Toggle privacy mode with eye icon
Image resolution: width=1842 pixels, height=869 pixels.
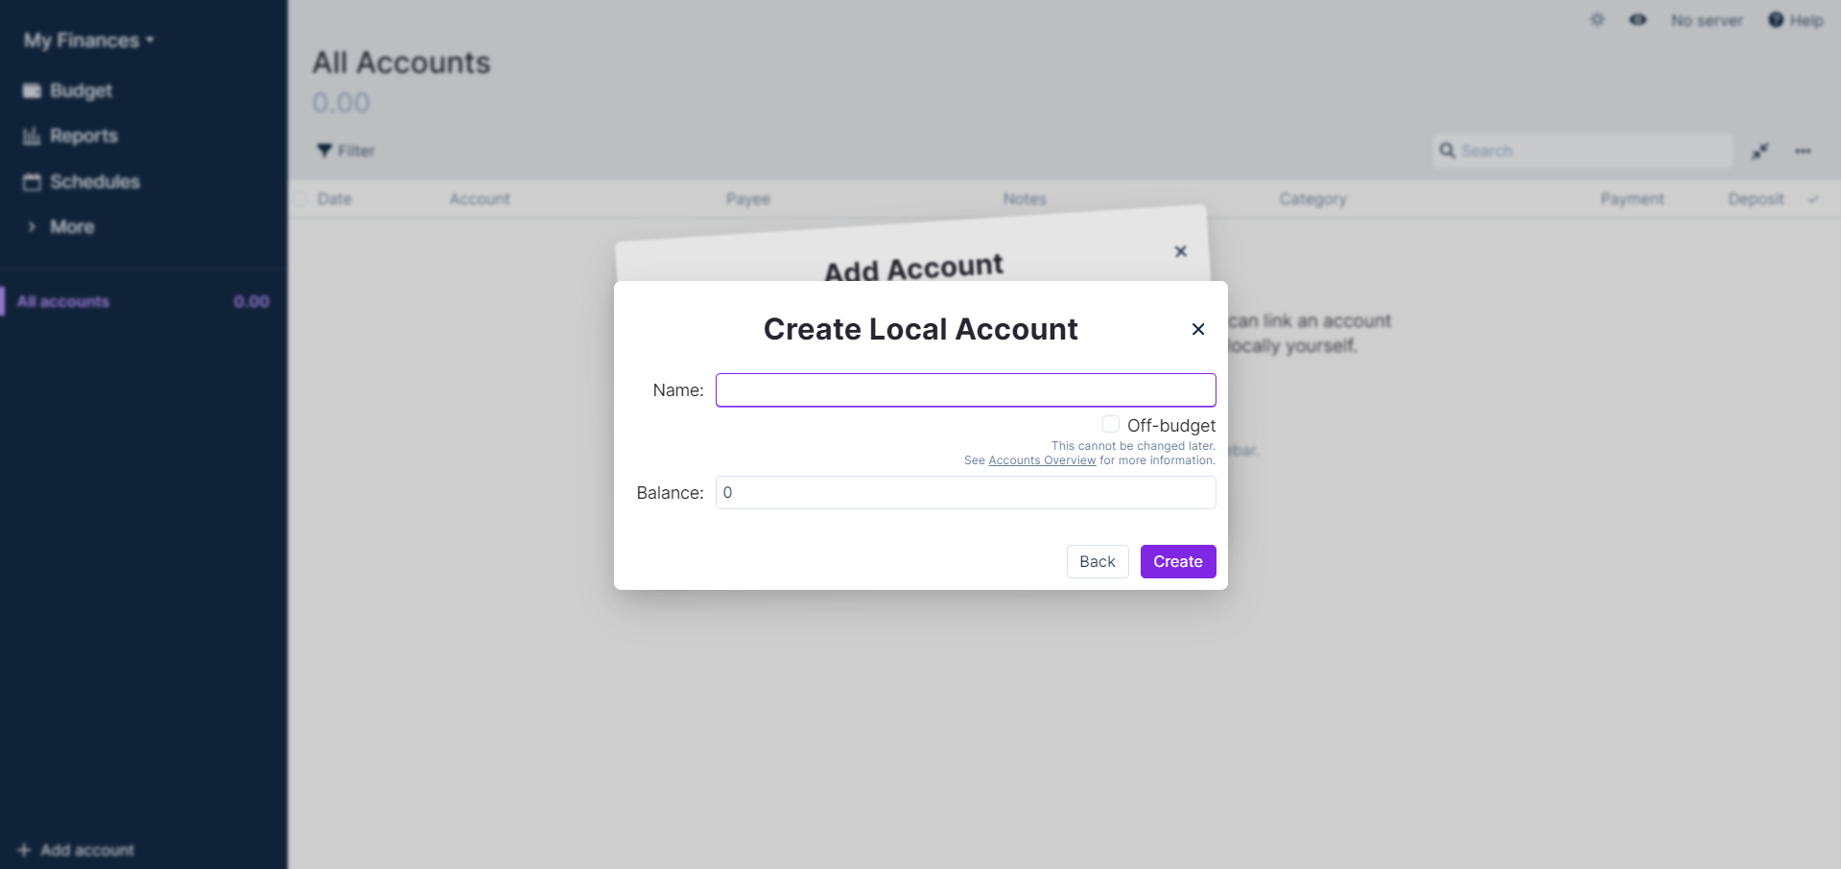pyautogui.click(x=1638, y=20)
